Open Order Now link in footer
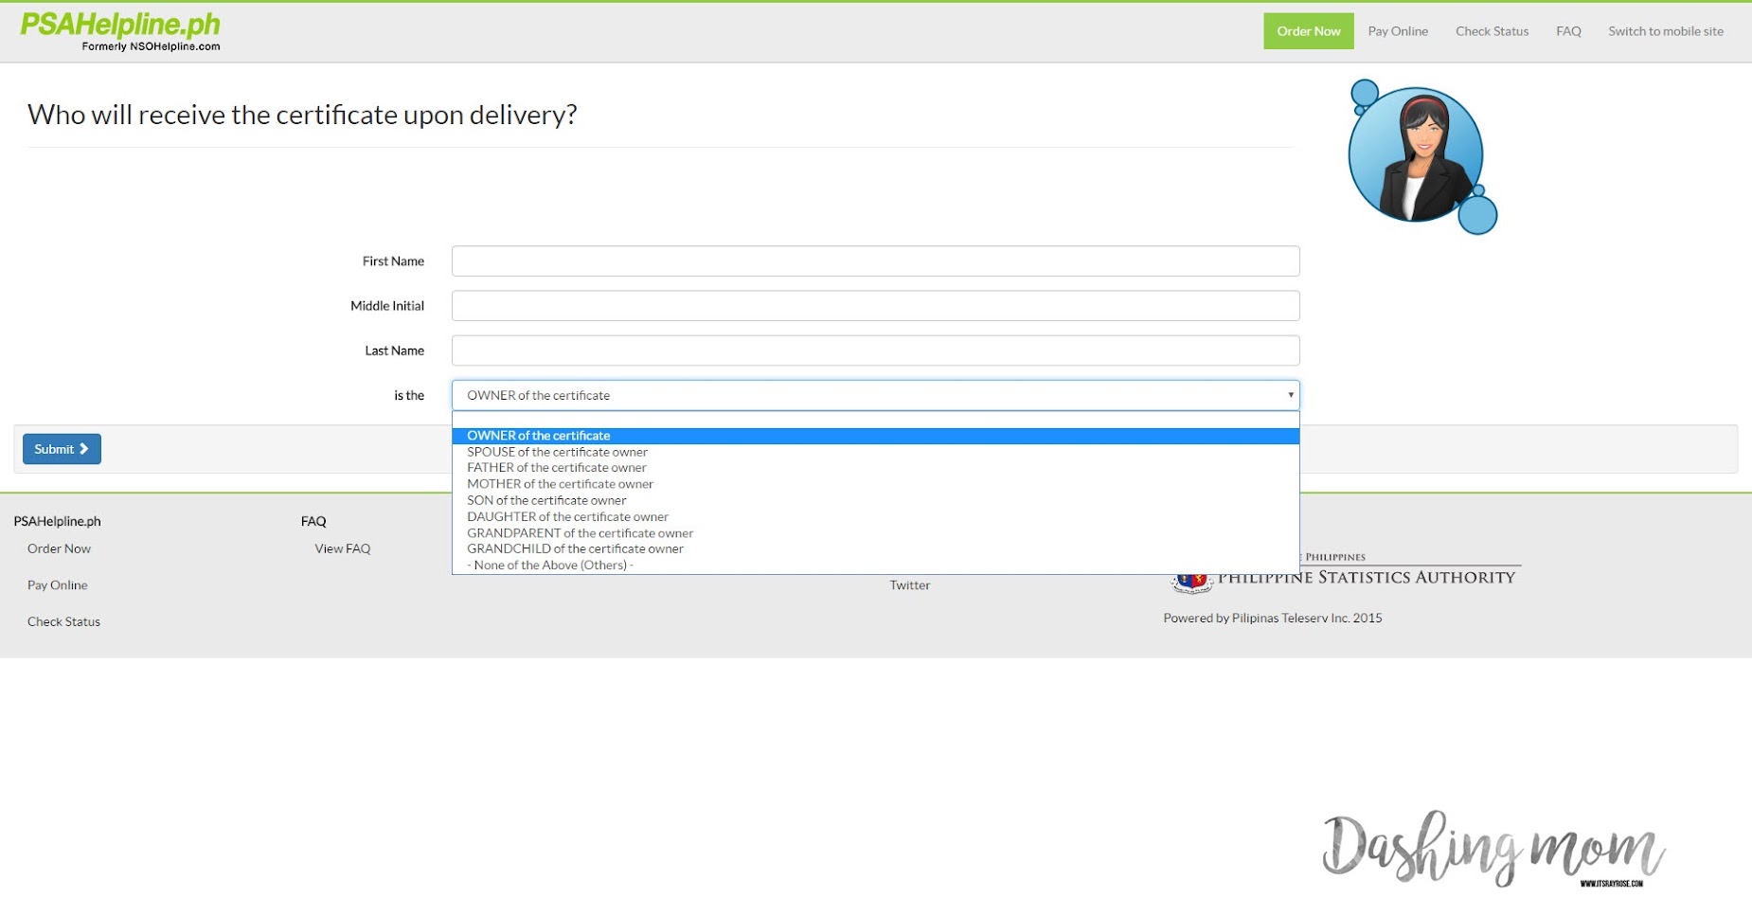This screenshot has width=1752, height=898. (x=59, y=548)
